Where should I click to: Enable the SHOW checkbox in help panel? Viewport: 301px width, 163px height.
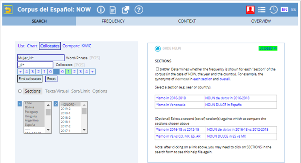pos(157,69)
